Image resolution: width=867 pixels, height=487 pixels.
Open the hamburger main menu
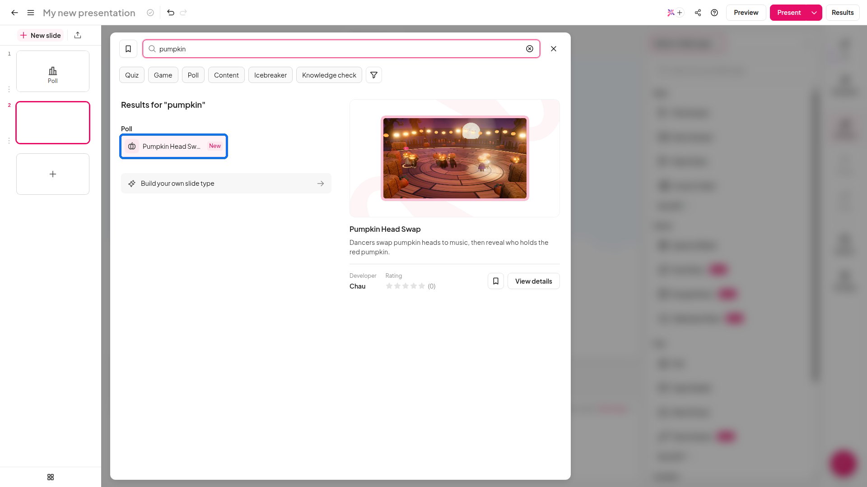[x=31, y=13]
